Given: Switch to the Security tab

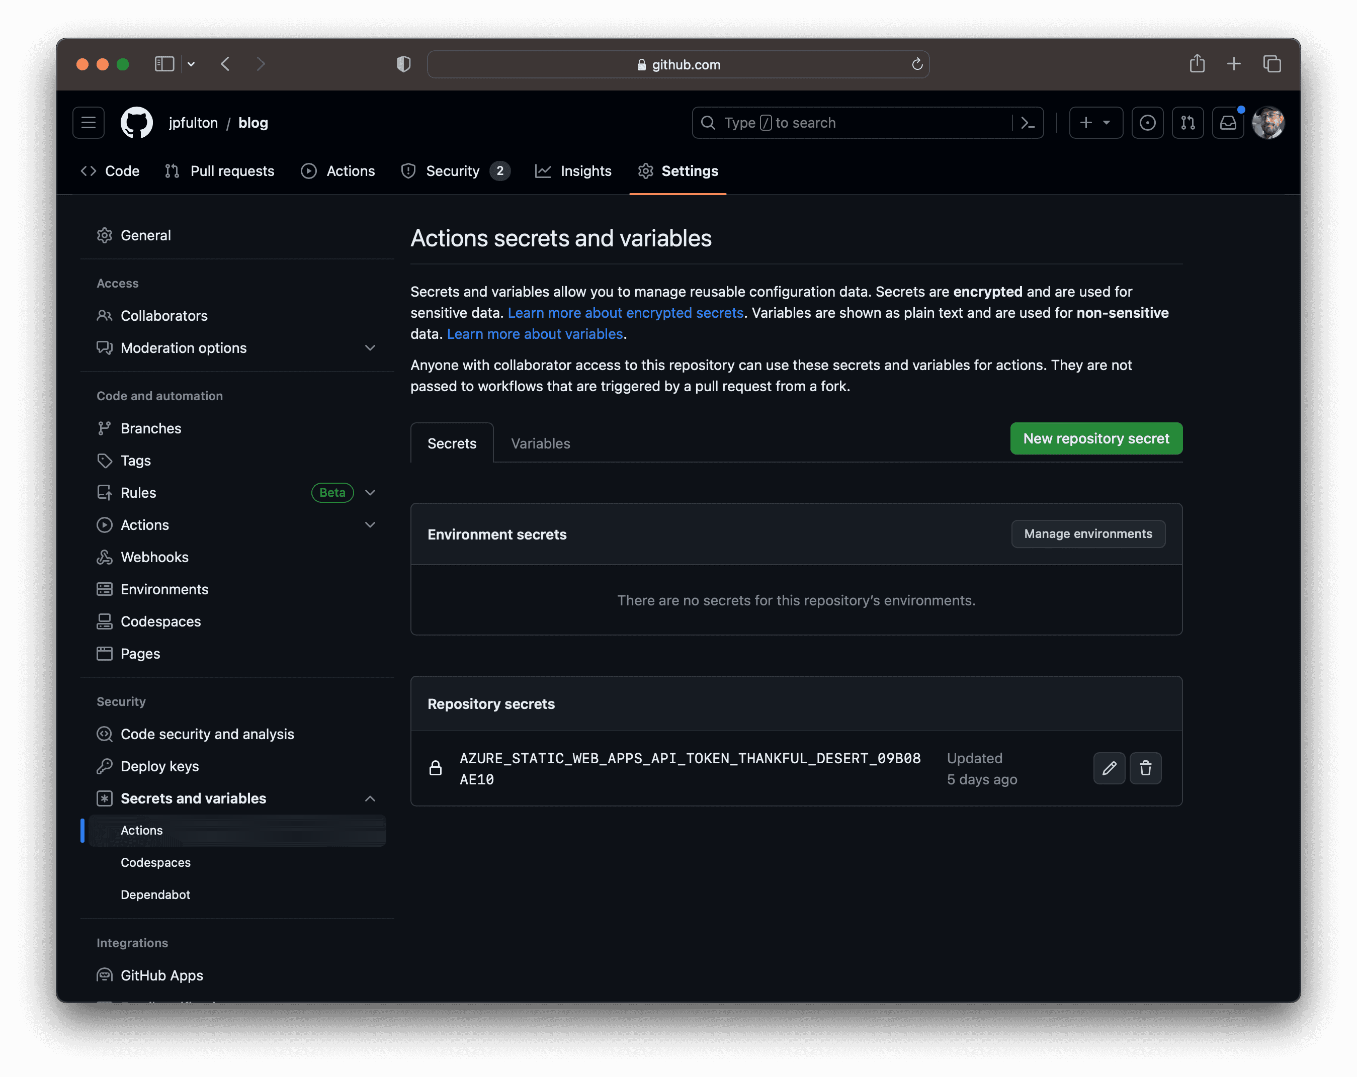Looking at the screenshot, I should tap(456, 171).
